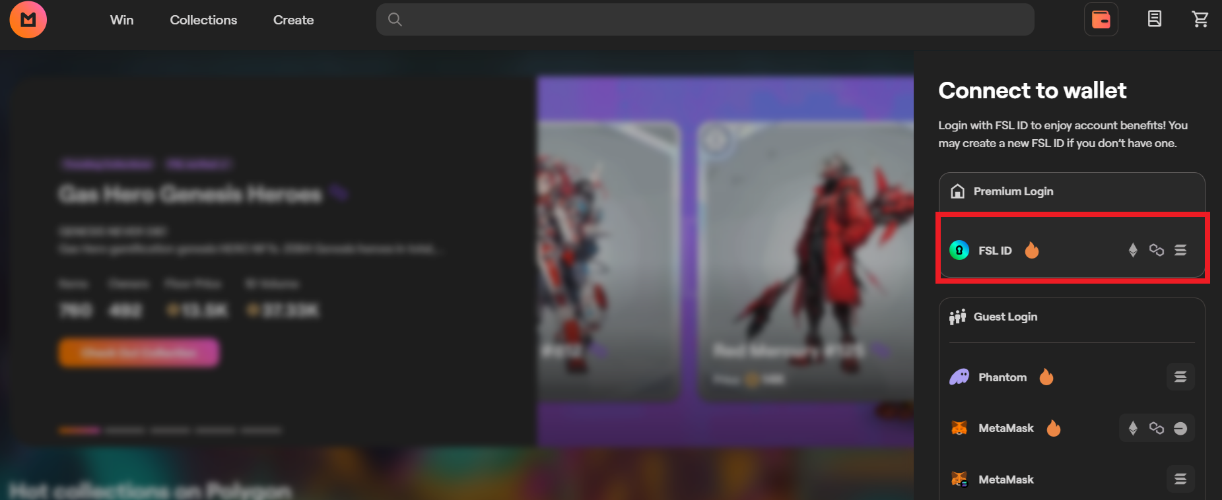Click Solana chain icon in FSL ID row
The width and height of the screenshot is (1222, 500).
coord(1180,250)
